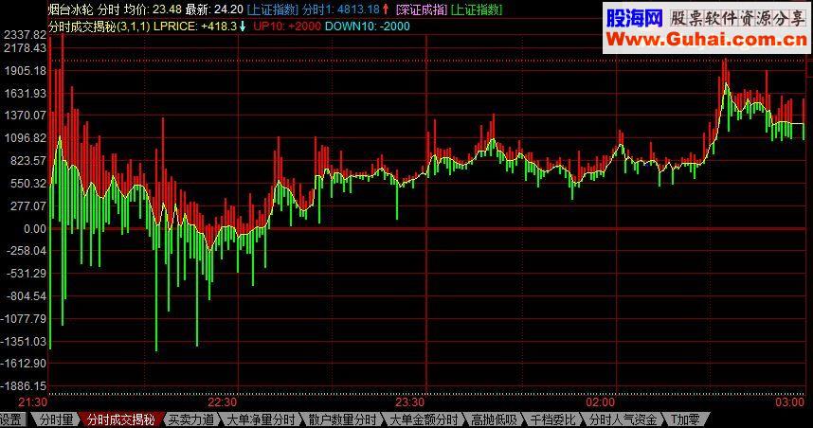Click the purple [深证成指] label
Viewport: 813px width, 428px height.
pos(421,9)
